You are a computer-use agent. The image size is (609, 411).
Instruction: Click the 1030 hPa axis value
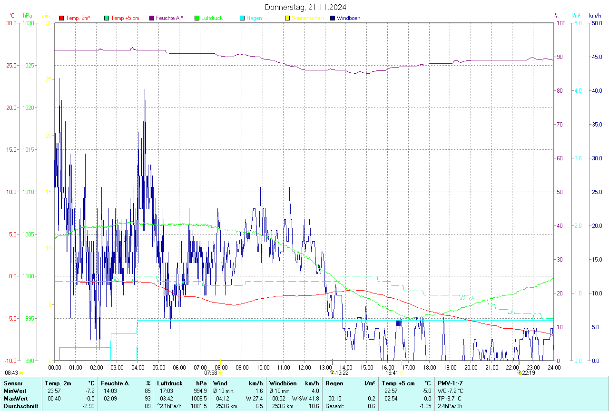click(x=29, y=23)
